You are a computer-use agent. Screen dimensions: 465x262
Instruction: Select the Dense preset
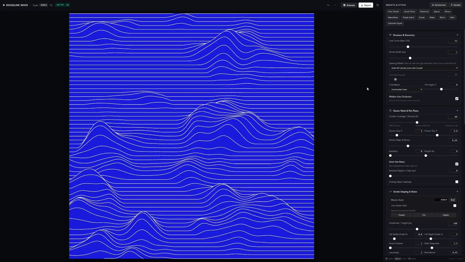(x=448, y=11)
